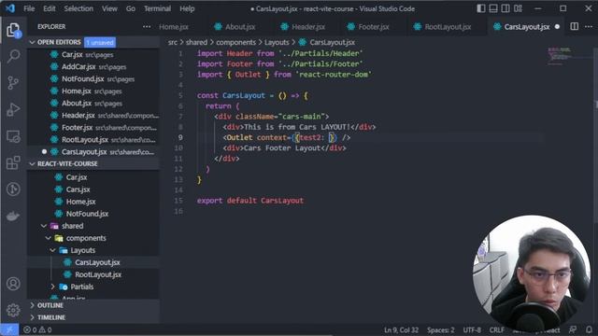The image size is (598, 336).
Task: Click the remote window status bar icon
Action: tap(9, 329)
